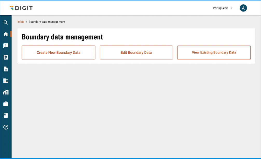Open the user avatar 'A' profile menu
Viewport: 261px width, 159px height.
coord(243,8)
